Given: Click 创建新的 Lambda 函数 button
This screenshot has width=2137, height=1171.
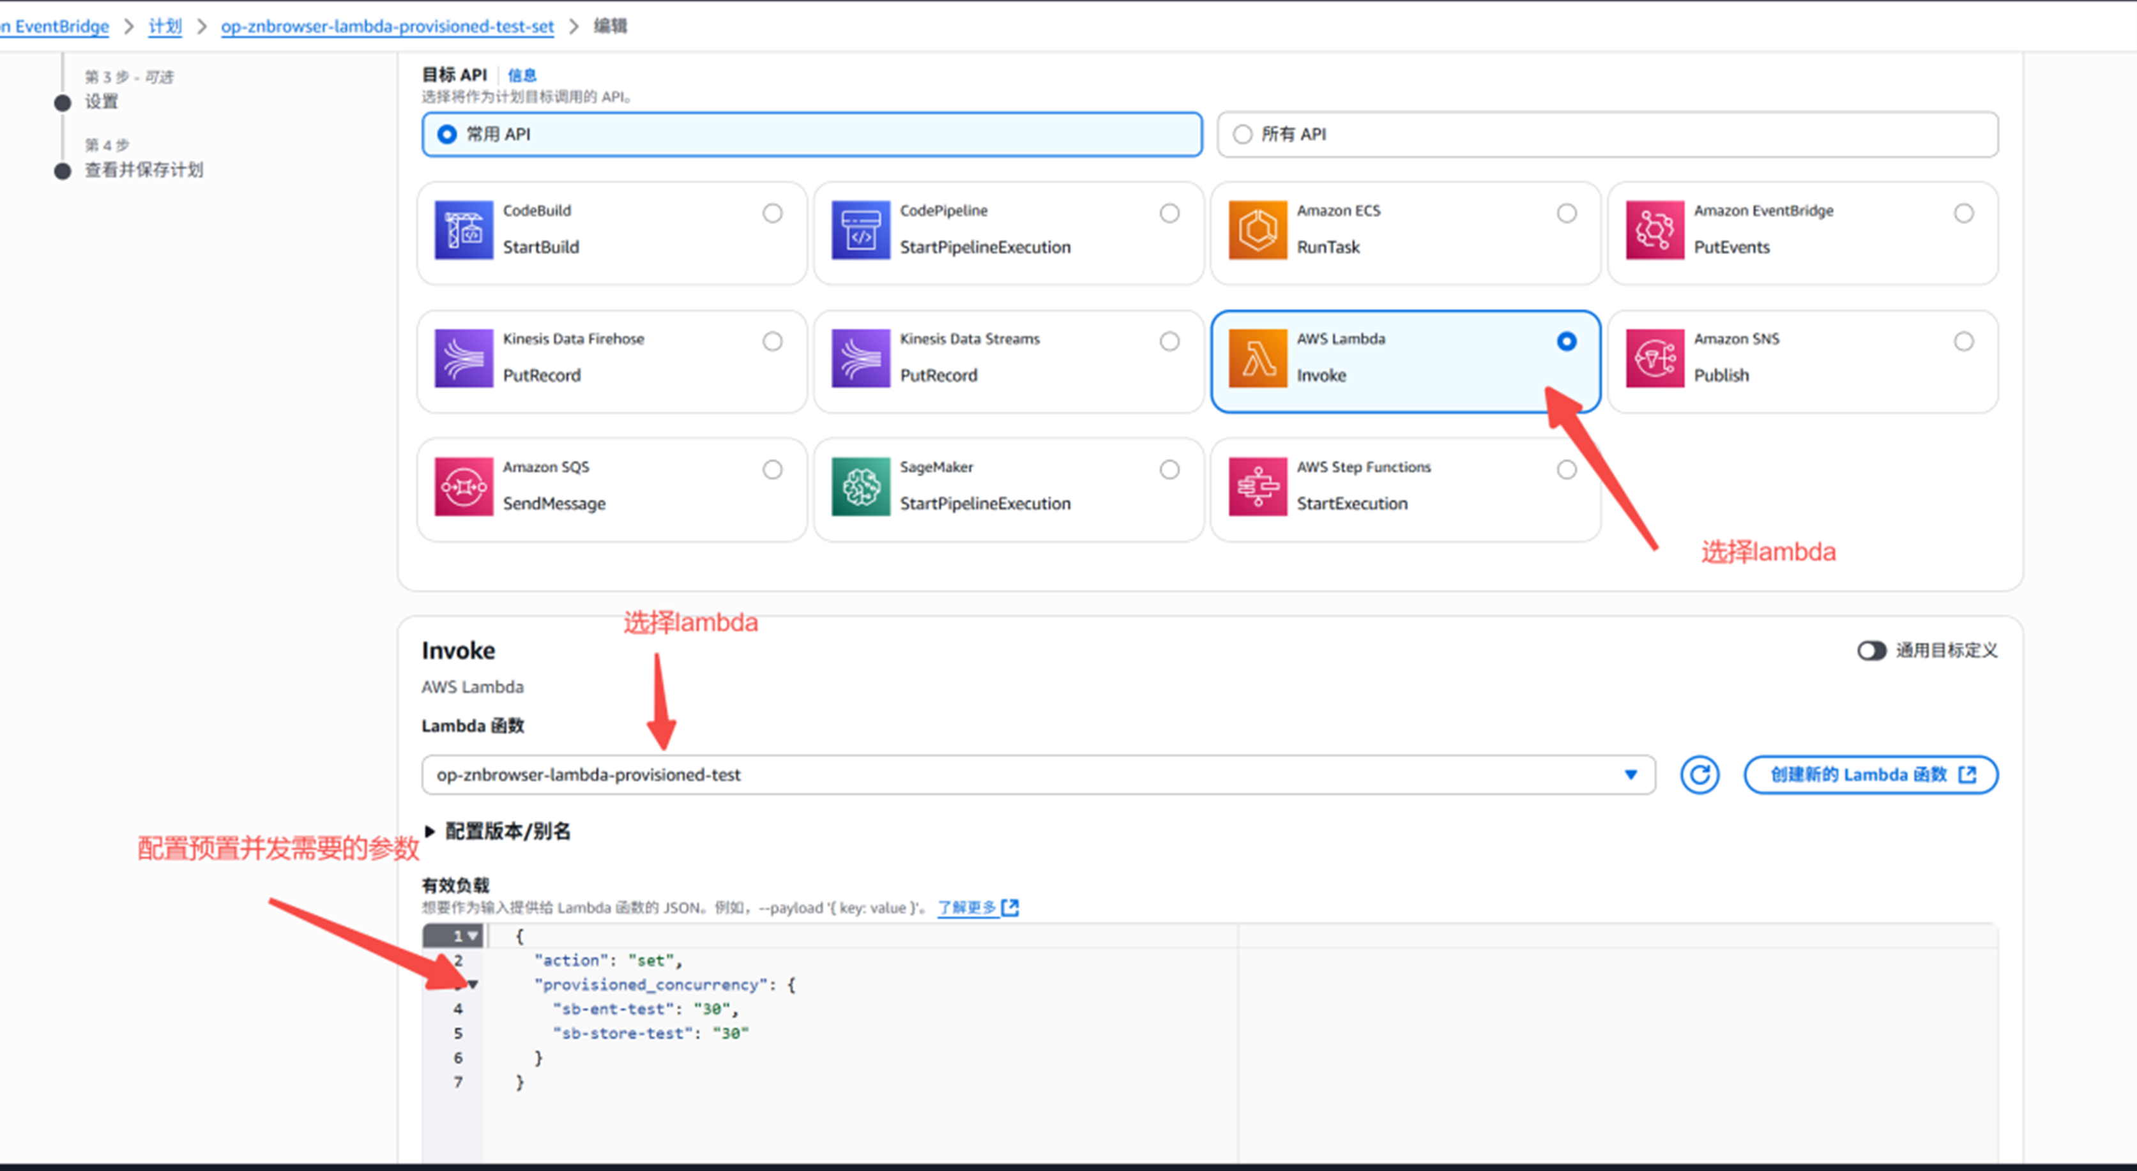Looking at the screenshot, I should [x=1870, y=774].
